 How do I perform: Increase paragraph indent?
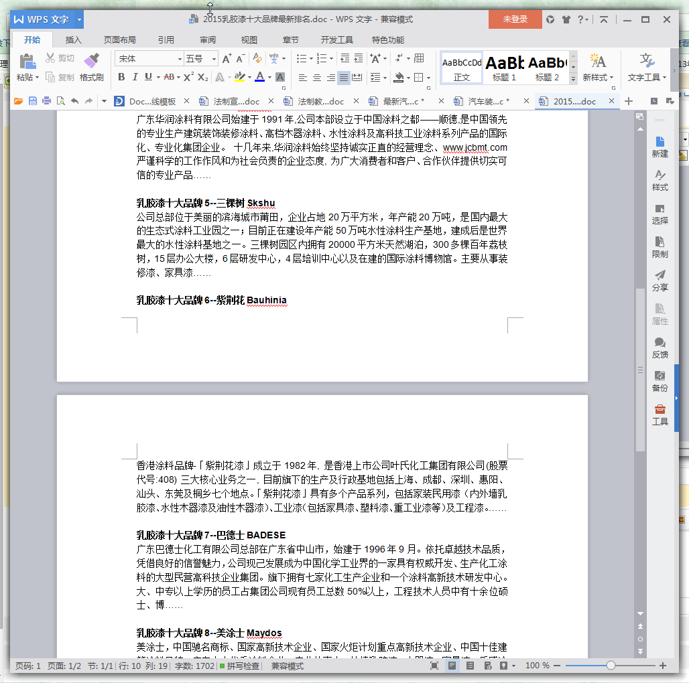[x=359, y=58]
